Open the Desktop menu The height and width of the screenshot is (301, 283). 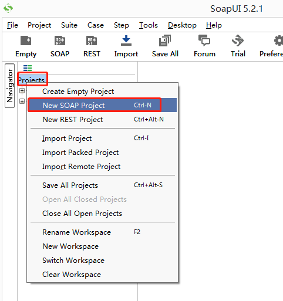tap(182, 25)
